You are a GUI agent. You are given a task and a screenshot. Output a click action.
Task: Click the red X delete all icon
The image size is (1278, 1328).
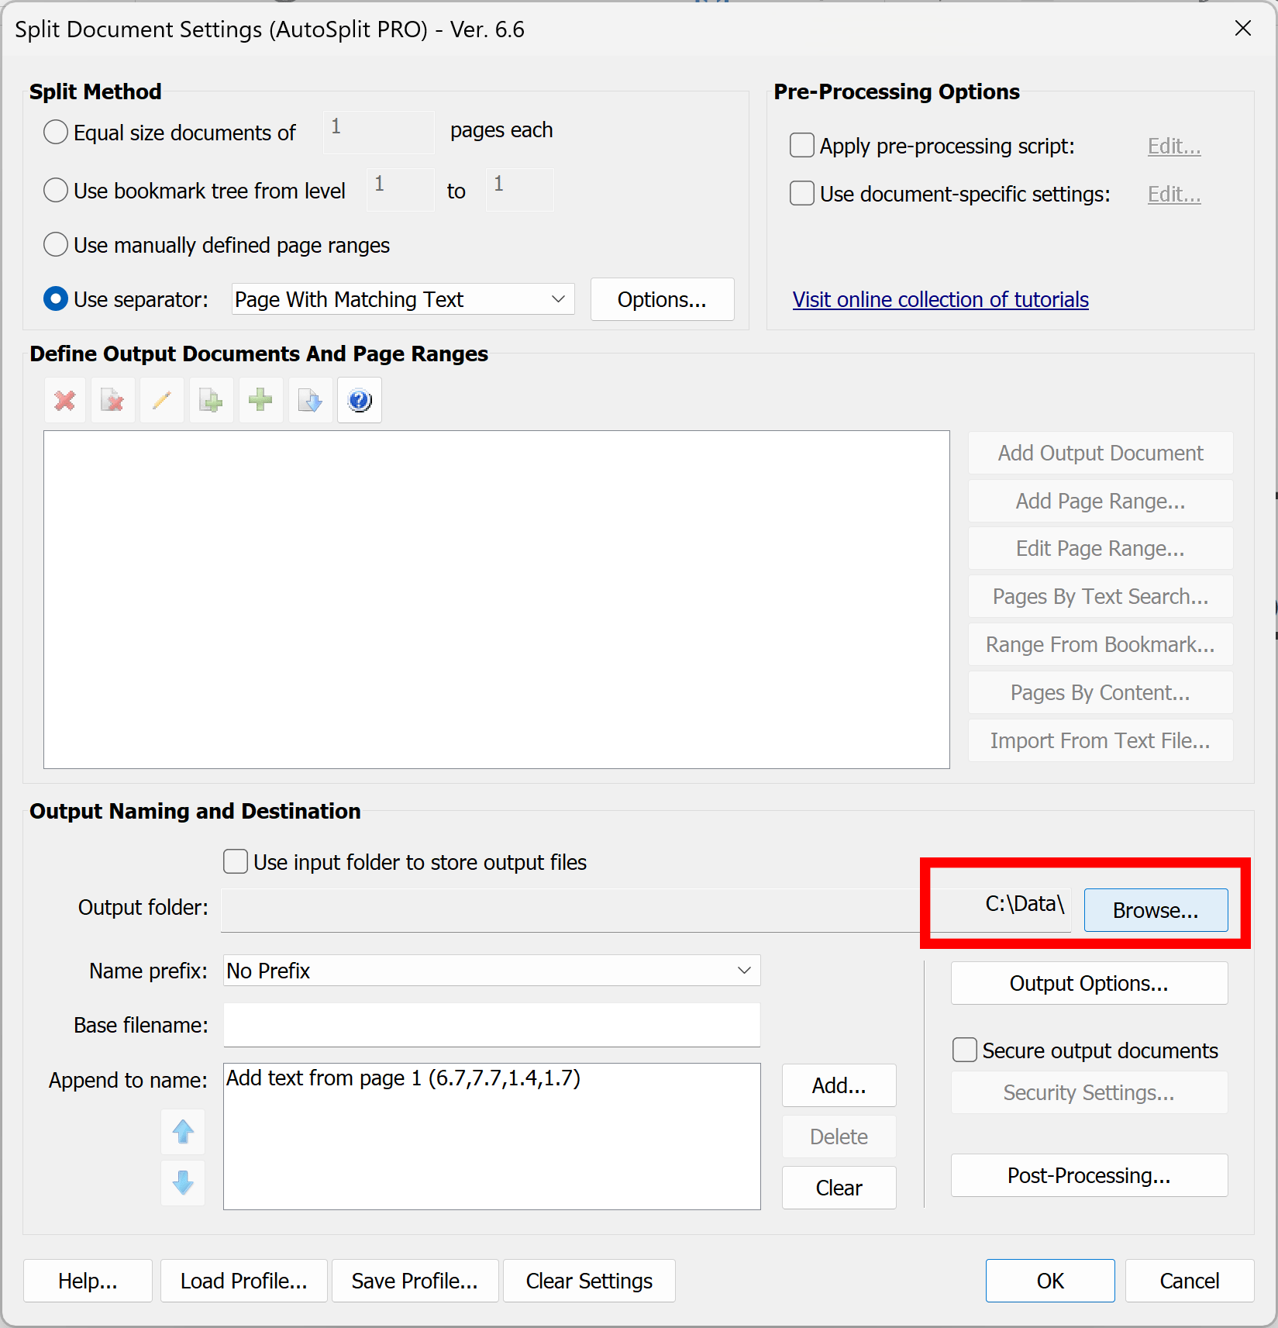(x=64, y=400)
